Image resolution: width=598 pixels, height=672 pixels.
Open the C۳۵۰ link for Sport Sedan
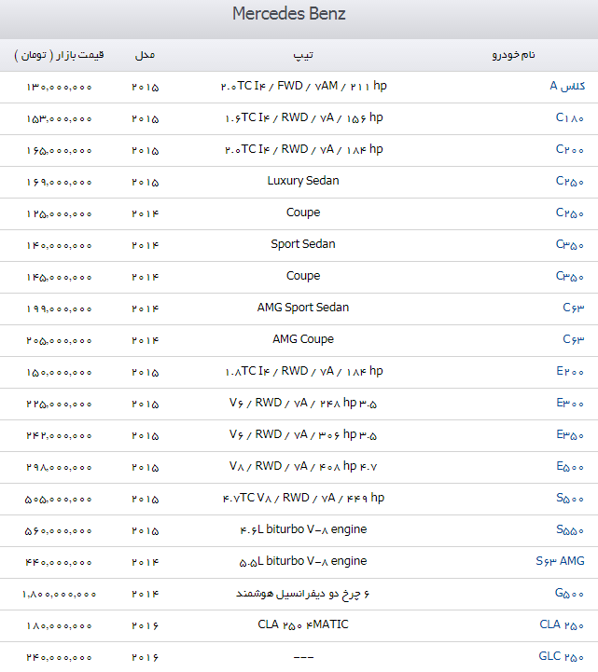coord(570,245)
